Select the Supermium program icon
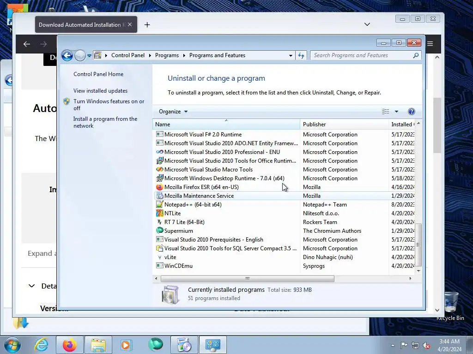This screenshot has height=354, width=473. 159,230
